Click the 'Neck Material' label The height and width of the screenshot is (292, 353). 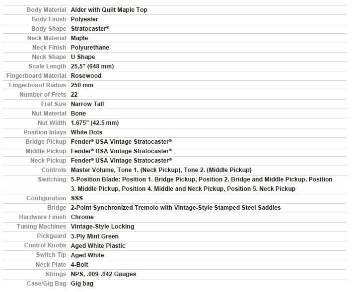tap(47, 38)
